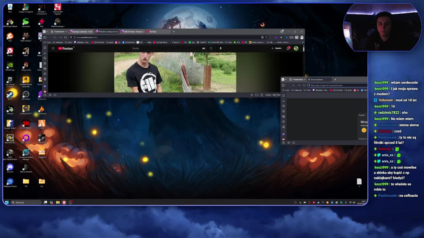The height and width of the screenshot is (238, 424).
Task: Open the Facebook bookmark in bookmarks bar
Action: (129, 42)
